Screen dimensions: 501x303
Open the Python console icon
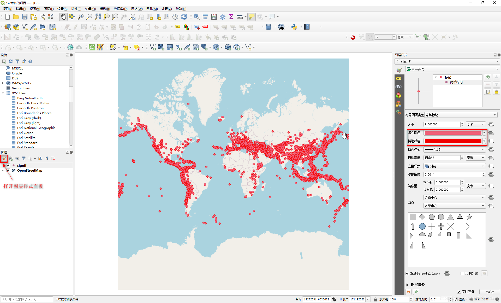(294, 27)
